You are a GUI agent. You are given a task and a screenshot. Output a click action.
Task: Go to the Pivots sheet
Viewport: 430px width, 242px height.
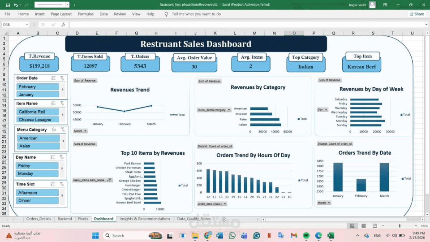click(x=83, y=219)
